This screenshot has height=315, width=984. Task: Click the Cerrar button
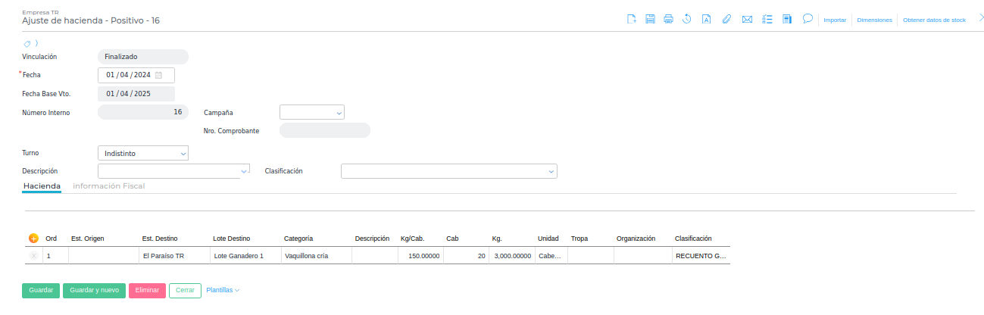tap(185, 290)
